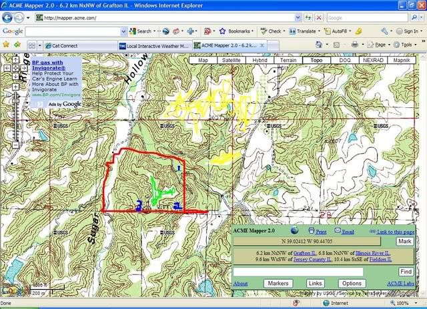This screenshot has width=427, height=309.
Task: Click the map recenter button
Action: 15,68
